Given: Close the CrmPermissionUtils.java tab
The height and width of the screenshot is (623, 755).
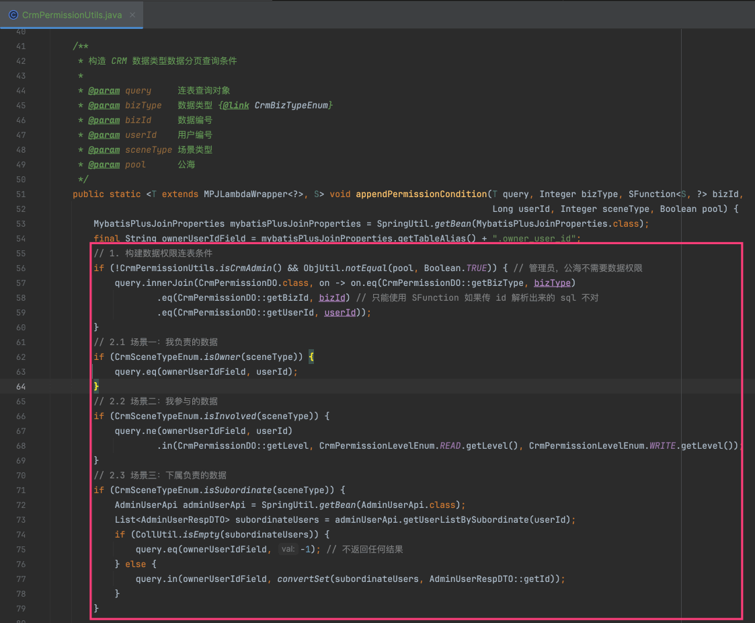Looking at the screenshot, I should coord(132,14).
